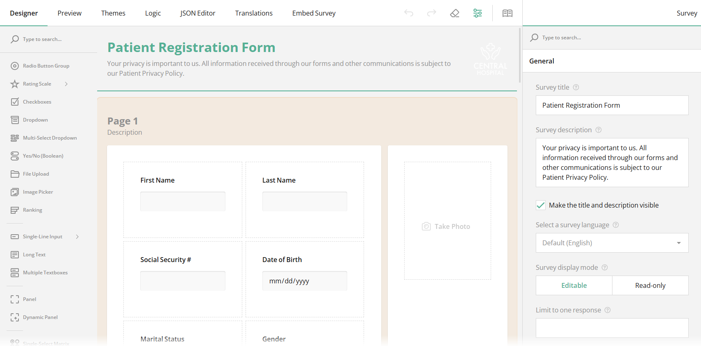Click the book icon in the toolbar
701x346 pixels.
[x=508, y=13]
